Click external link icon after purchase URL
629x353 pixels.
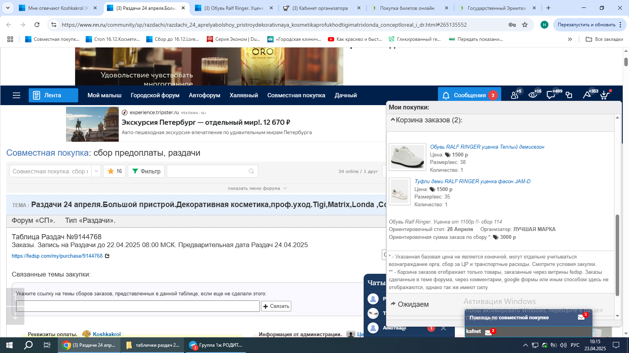coord(107,256)
